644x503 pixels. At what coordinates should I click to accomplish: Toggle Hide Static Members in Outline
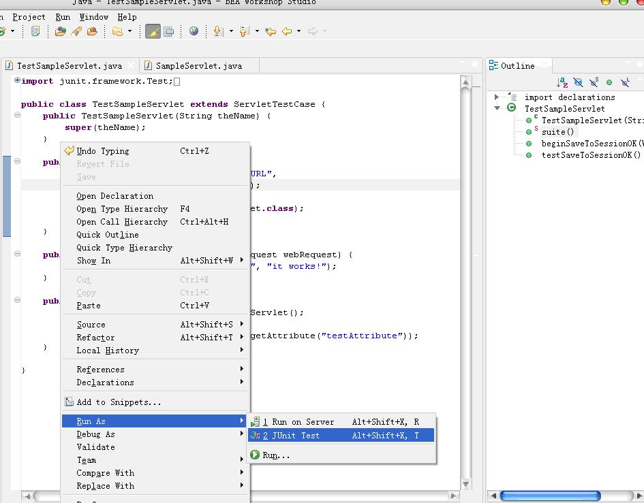(593, 82)
